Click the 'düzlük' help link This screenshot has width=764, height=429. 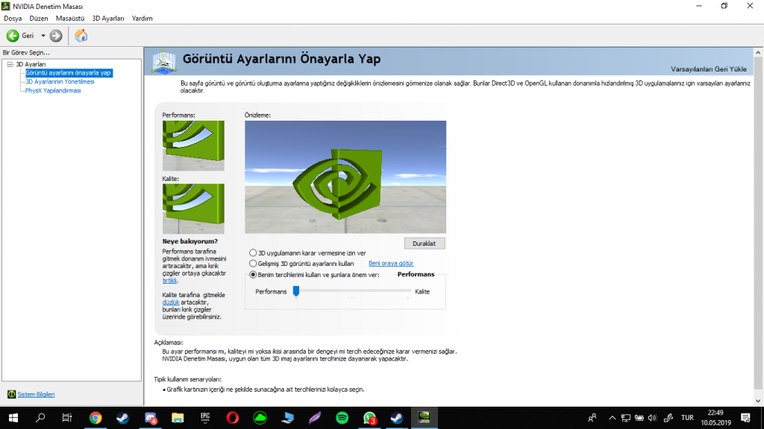click(171, 302)
